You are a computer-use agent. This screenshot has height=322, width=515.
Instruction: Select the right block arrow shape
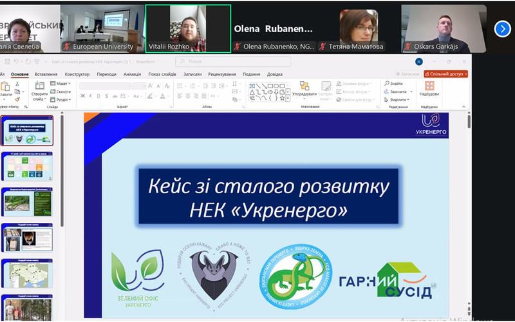pos(270,92)
